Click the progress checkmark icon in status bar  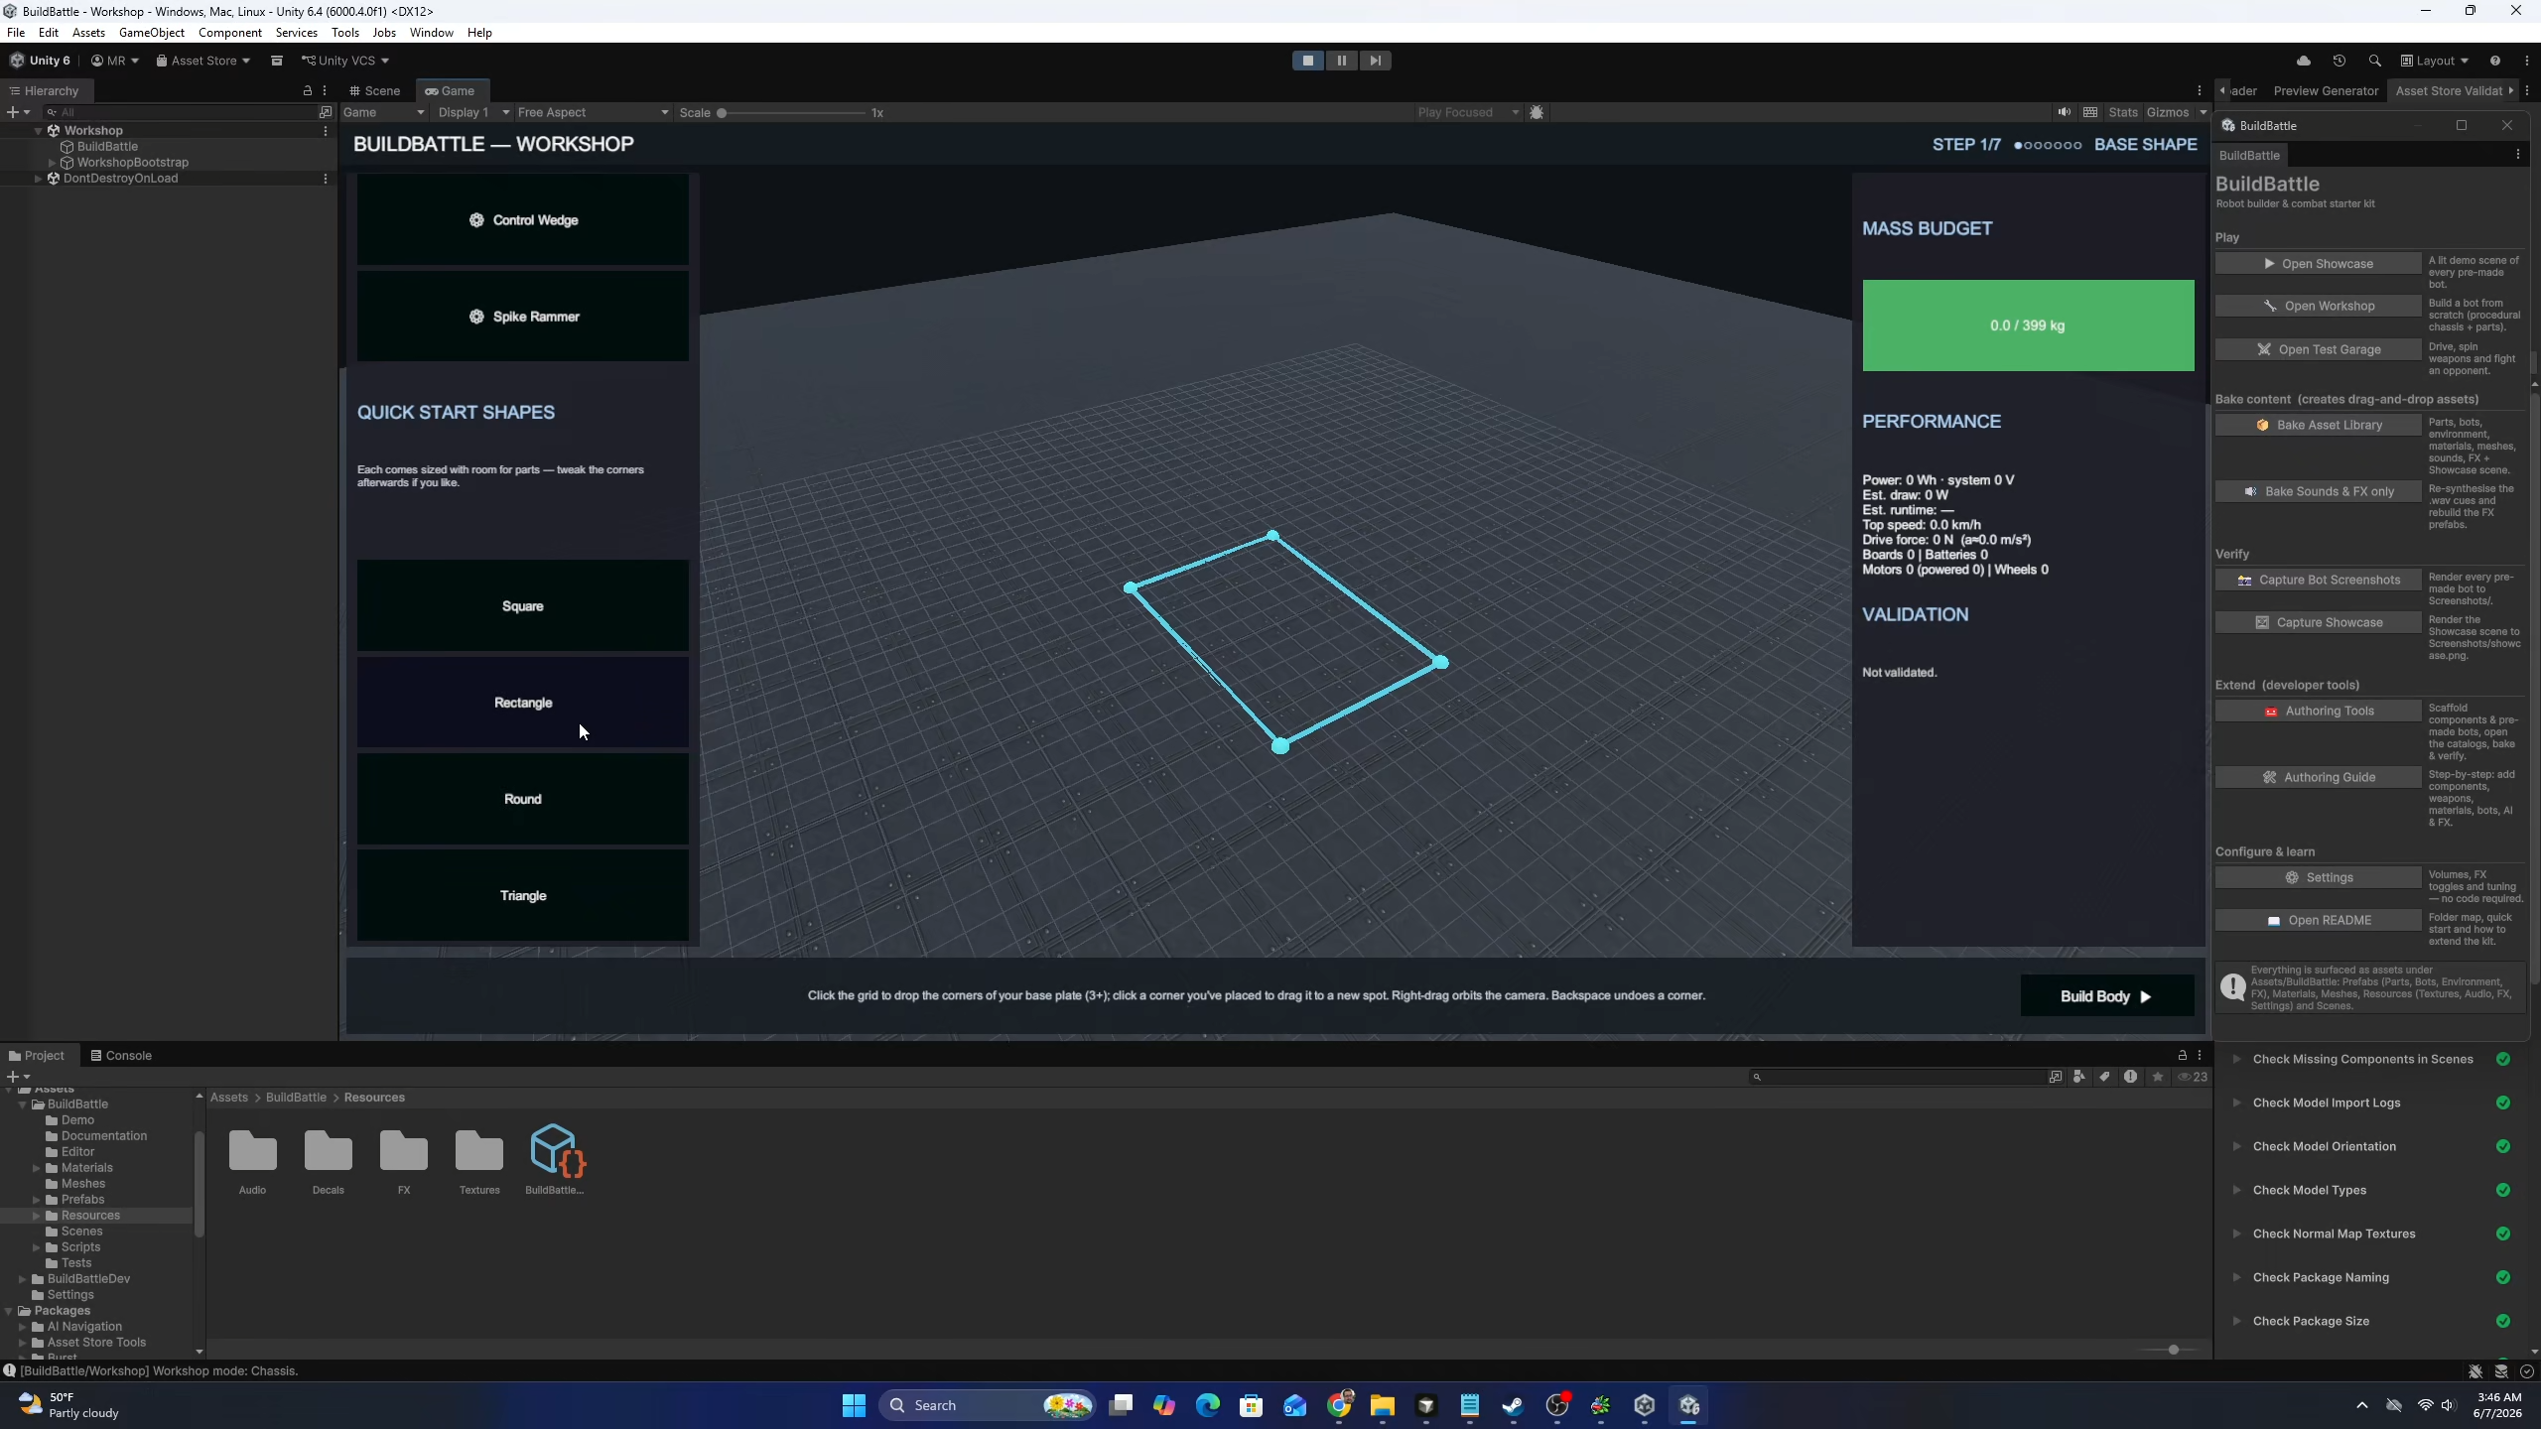2527,1371
